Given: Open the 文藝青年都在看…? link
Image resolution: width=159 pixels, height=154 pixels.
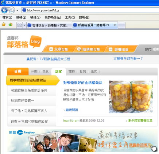Looking at the screenshot, I should tap(128, 59).
